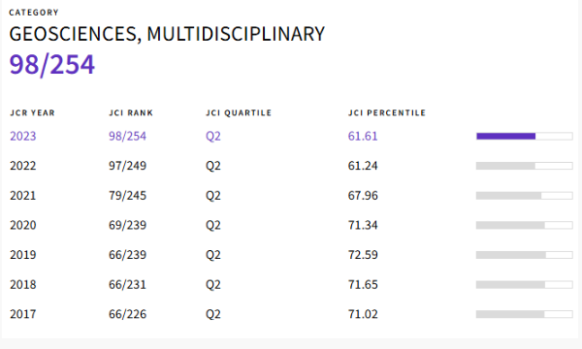Click the 2022 percentile progress bar

pos(525,166)
